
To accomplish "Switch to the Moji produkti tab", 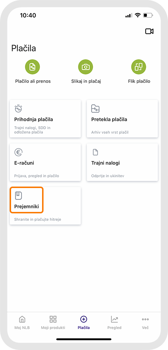I will tap(53, 323).
